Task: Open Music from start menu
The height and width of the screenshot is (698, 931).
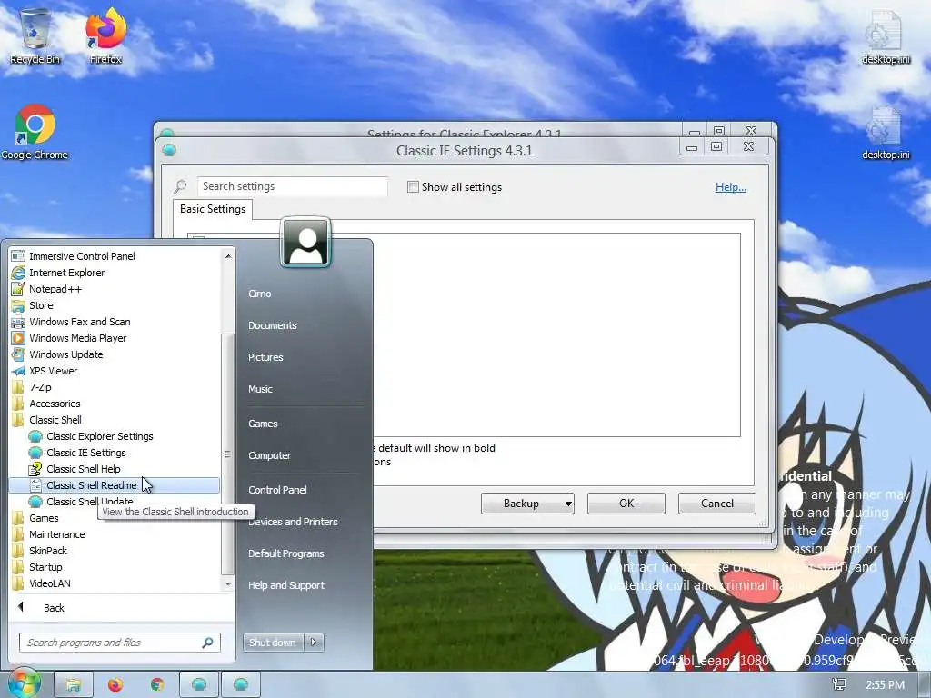Action: click(260, 389)
